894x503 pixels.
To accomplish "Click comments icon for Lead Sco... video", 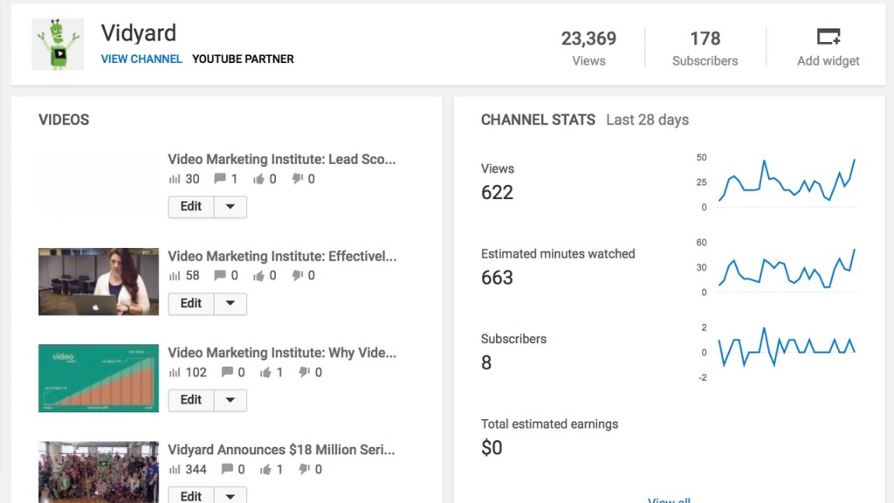I will click(219, 178).
